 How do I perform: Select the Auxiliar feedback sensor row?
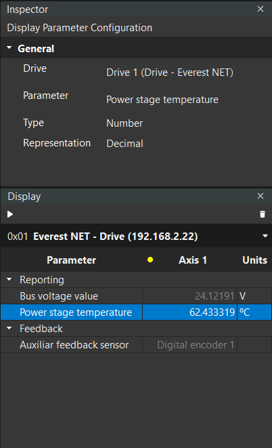pyautogui.click(x=136, y=345)
